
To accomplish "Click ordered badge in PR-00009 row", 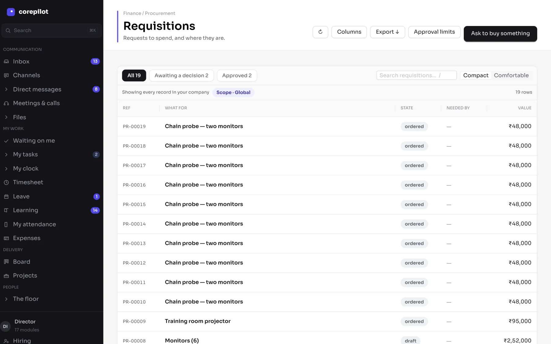I will pyautogui.click(x=414, y=321).
